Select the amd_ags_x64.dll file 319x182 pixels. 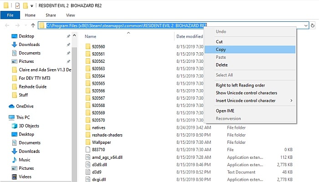[x=107, y=157]
